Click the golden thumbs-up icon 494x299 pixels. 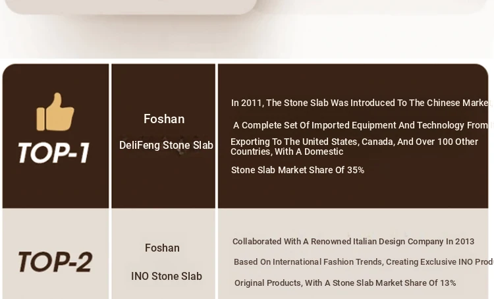[x=55, y=111]
